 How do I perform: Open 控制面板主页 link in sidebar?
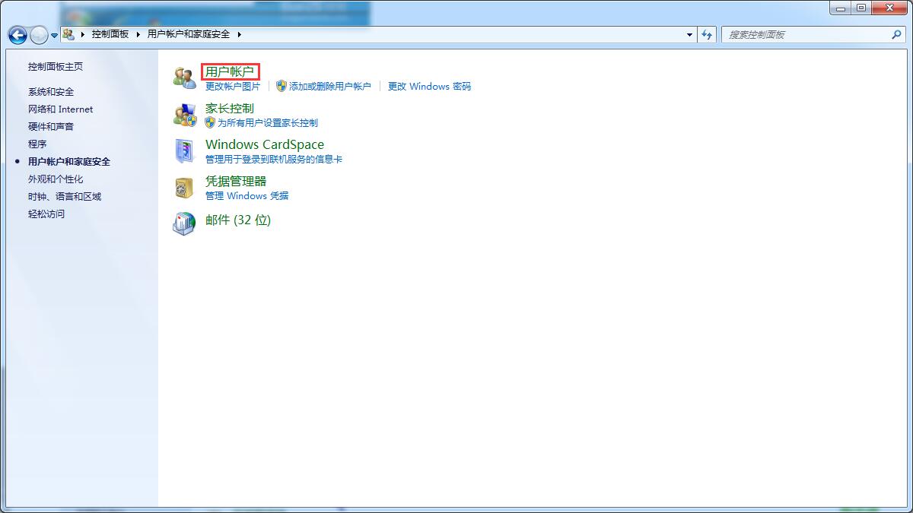[x=56, y=67]
